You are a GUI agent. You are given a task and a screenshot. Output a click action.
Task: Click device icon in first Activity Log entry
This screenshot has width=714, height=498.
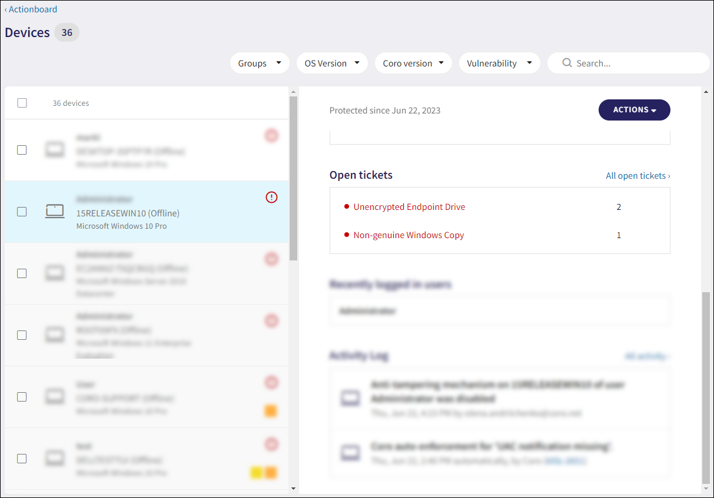point(350,399)
